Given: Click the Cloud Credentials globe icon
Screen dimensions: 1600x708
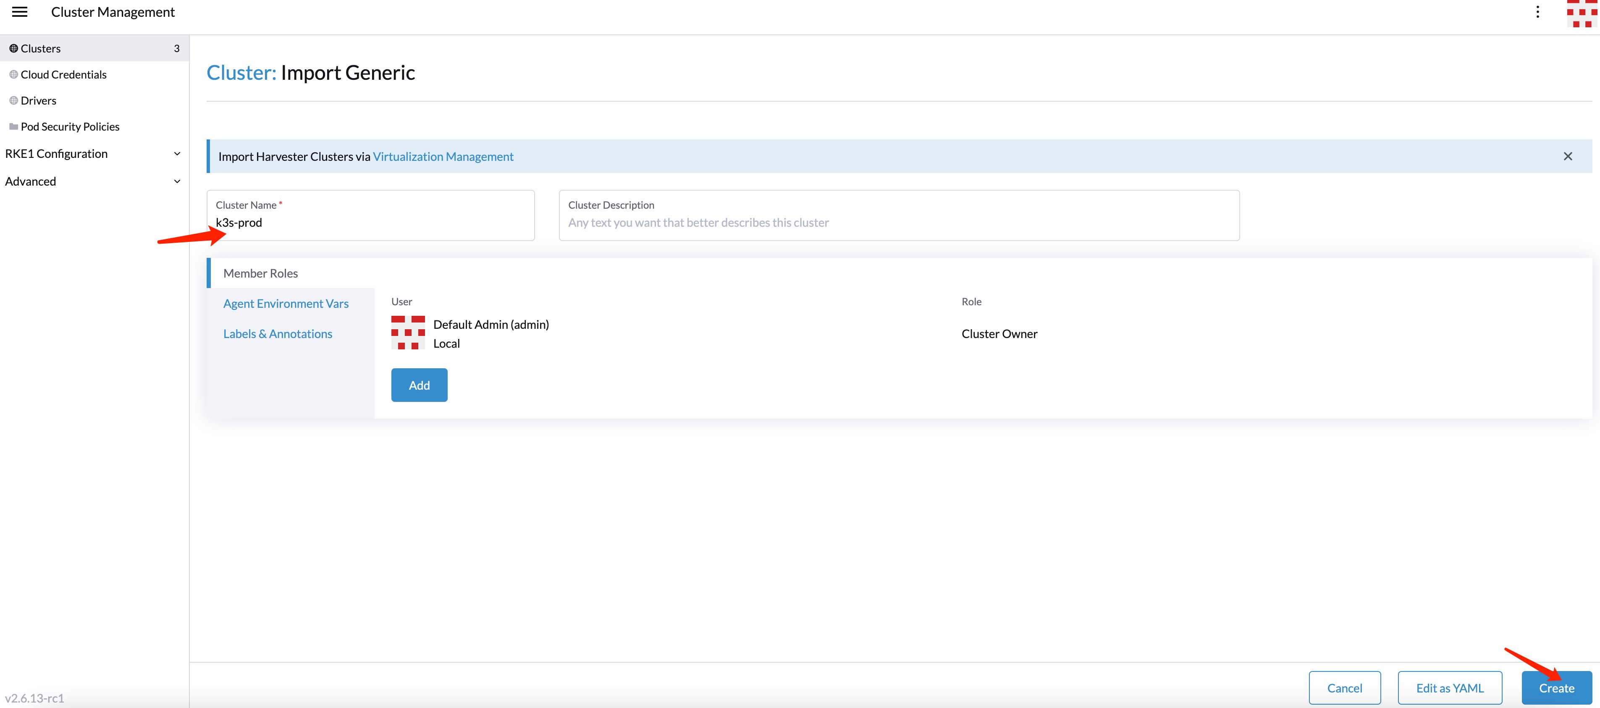Looking at the screenshot, I should (13, 74).
